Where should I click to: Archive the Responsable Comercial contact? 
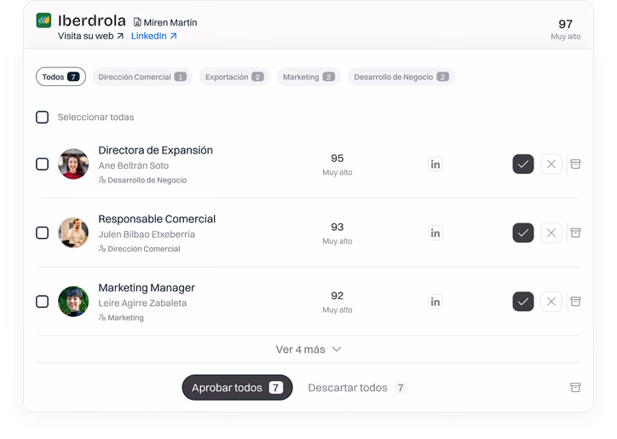575,233
